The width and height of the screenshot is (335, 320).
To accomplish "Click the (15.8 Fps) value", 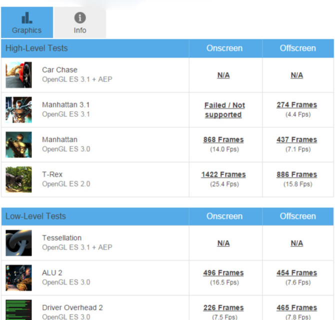I will [x=298, y=184].
